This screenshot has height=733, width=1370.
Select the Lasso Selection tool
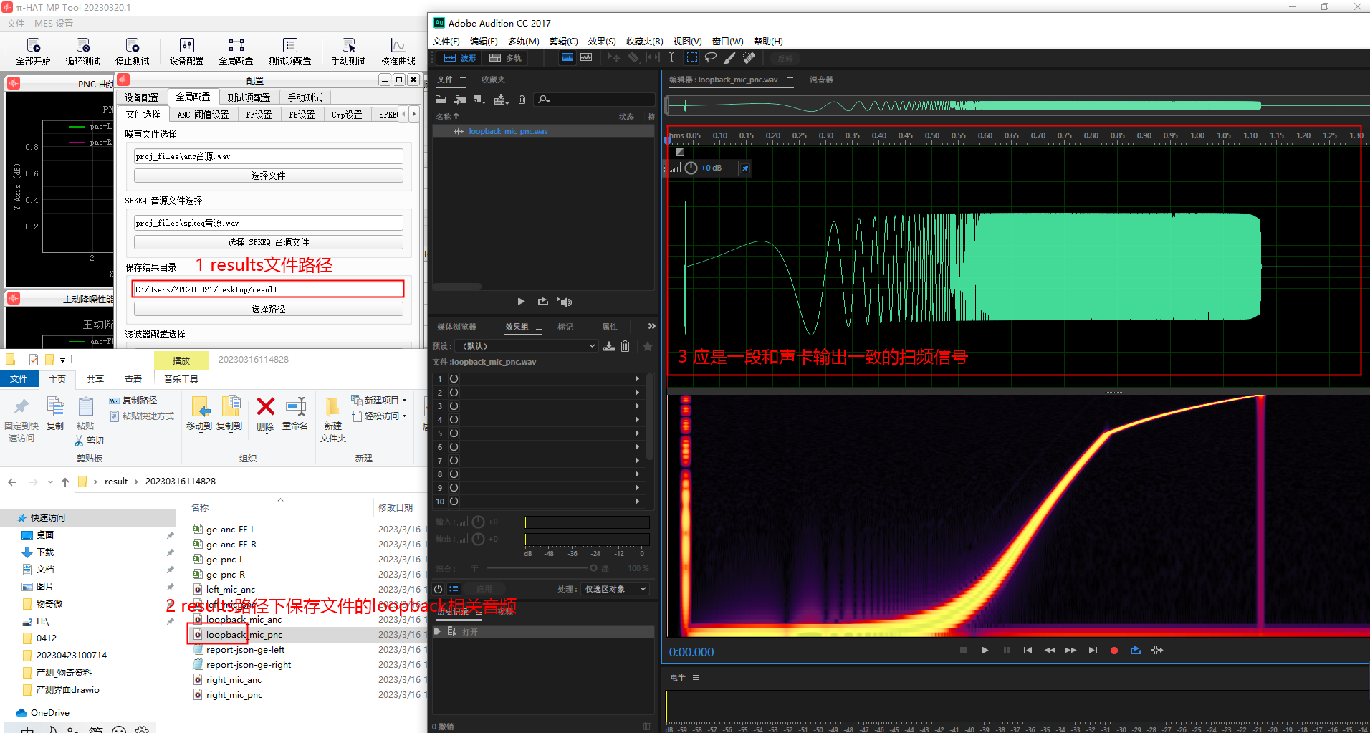coord(711,57)
